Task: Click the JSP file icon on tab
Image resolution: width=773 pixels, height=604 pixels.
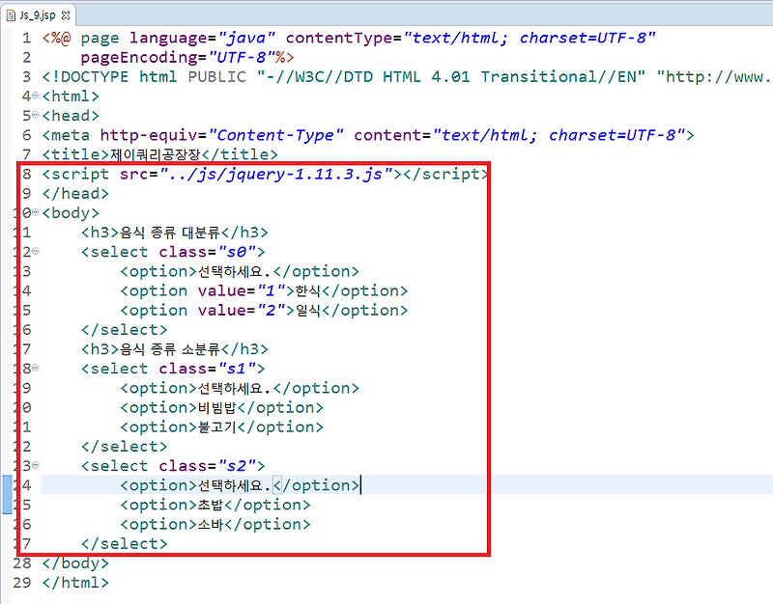Action: tap(11, 15)
